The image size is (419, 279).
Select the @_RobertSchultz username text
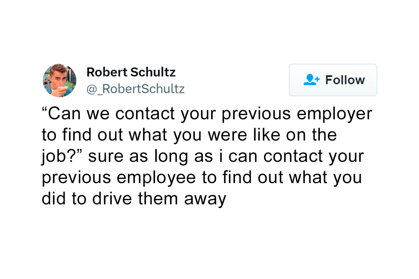(136, 89)
